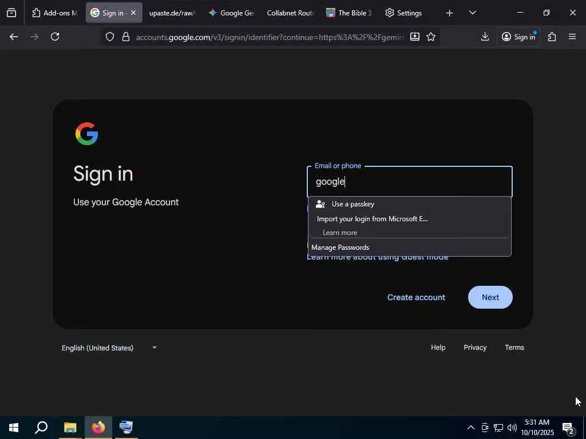Viewport: 586px width, 439px height.
Task: Click the install/save page icon in address bar
Action: point(415,37)
